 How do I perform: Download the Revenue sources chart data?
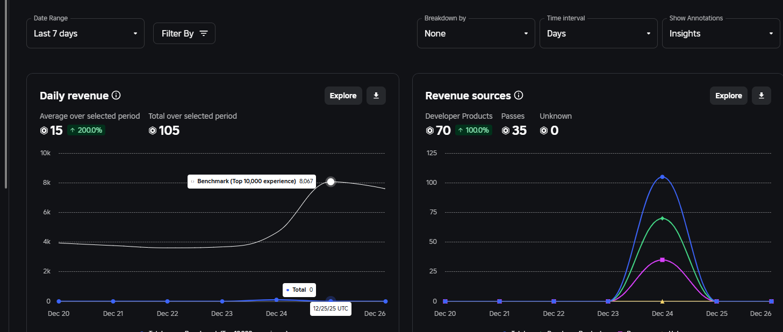tap(762, 96)
